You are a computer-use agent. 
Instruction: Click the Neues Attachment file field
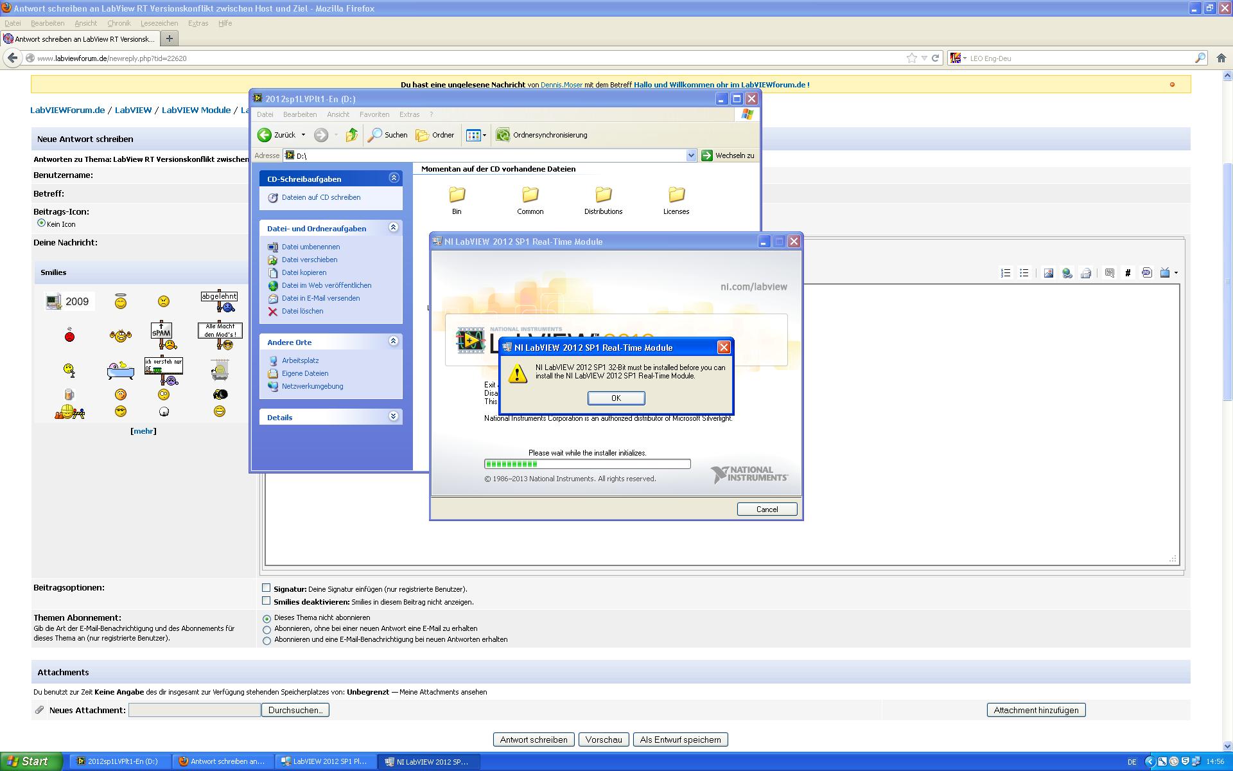194,710
